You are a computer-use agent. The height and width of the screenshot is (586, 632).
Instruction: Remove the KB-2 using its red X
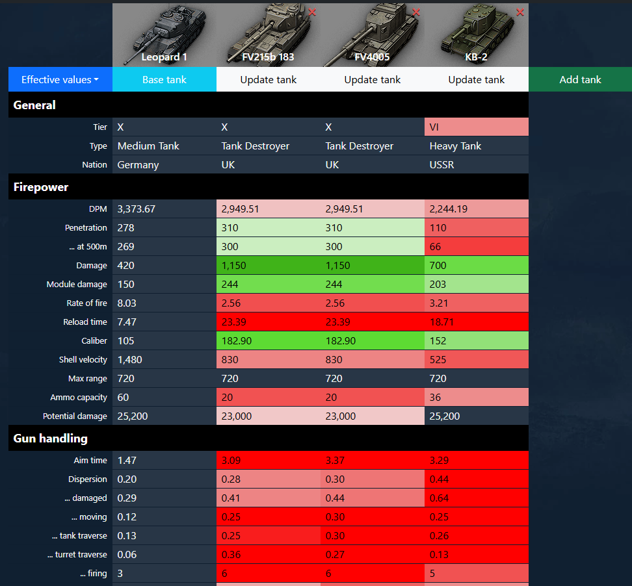520,12
